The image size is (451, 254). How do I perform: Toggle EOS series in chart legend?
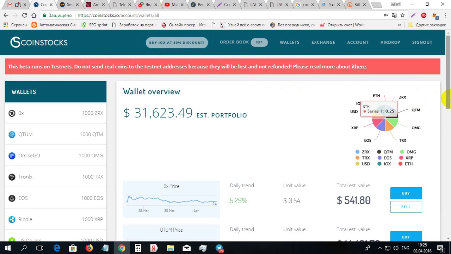point(384,158)
